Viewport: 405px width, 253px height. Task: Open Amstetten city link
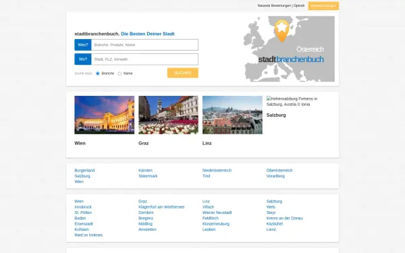(147, 229)
